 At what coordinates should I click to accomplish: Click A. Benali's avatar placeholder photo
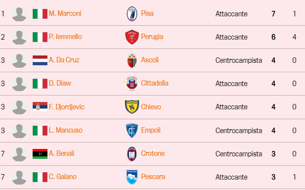tap(19, 154)
